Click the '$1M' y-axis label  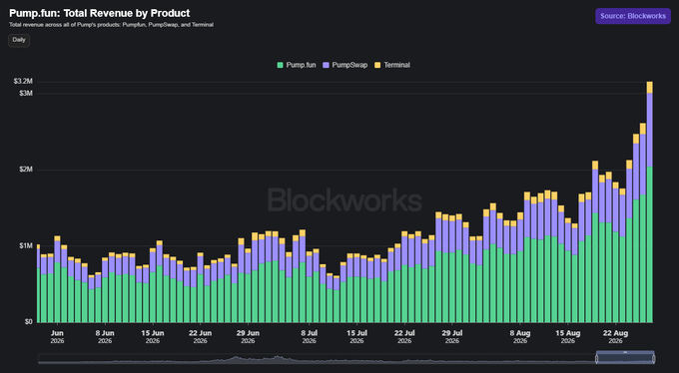pyautogui.click(x=26, y=245)
